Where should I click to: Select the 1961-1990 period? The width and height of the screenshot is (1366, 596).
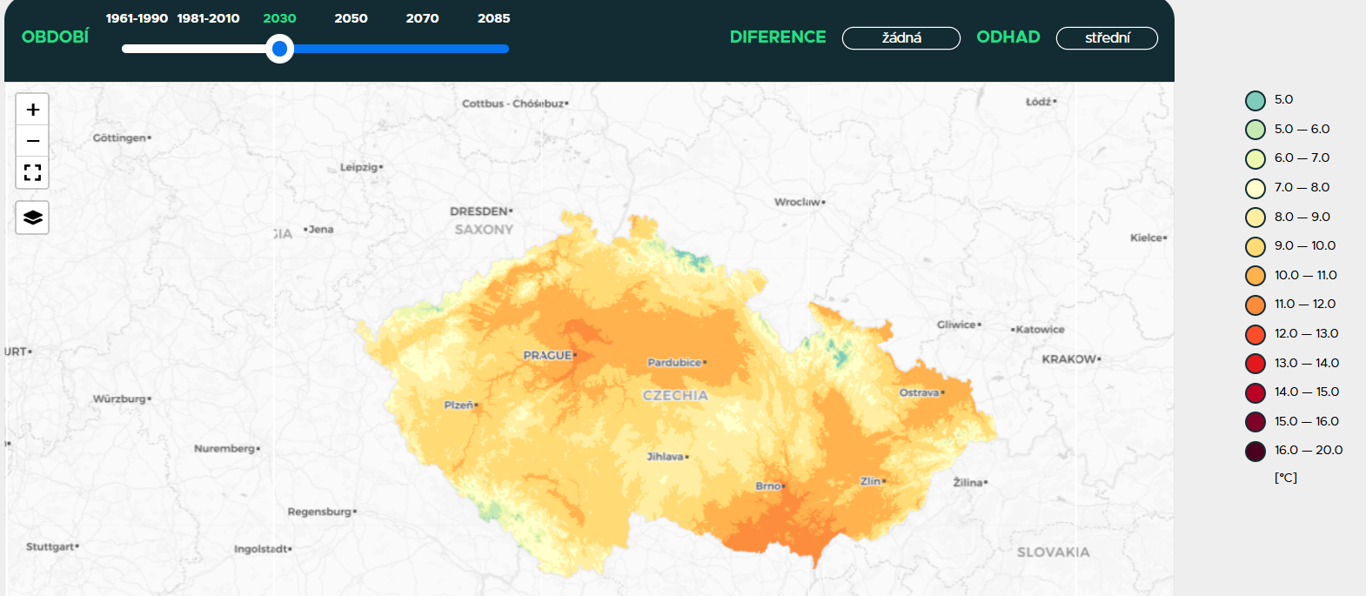click(x=137, y=18)
